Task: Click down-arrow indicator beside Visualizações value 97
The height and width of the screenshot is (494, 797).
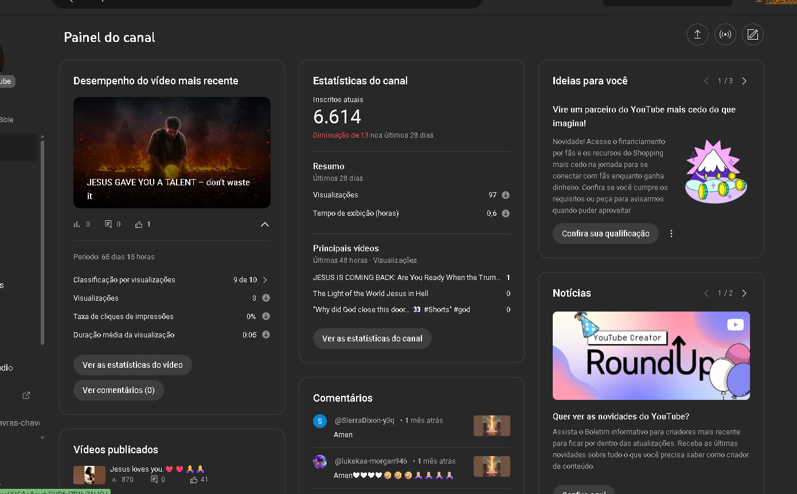Action: pyautogui.click(x=506, y=195)
